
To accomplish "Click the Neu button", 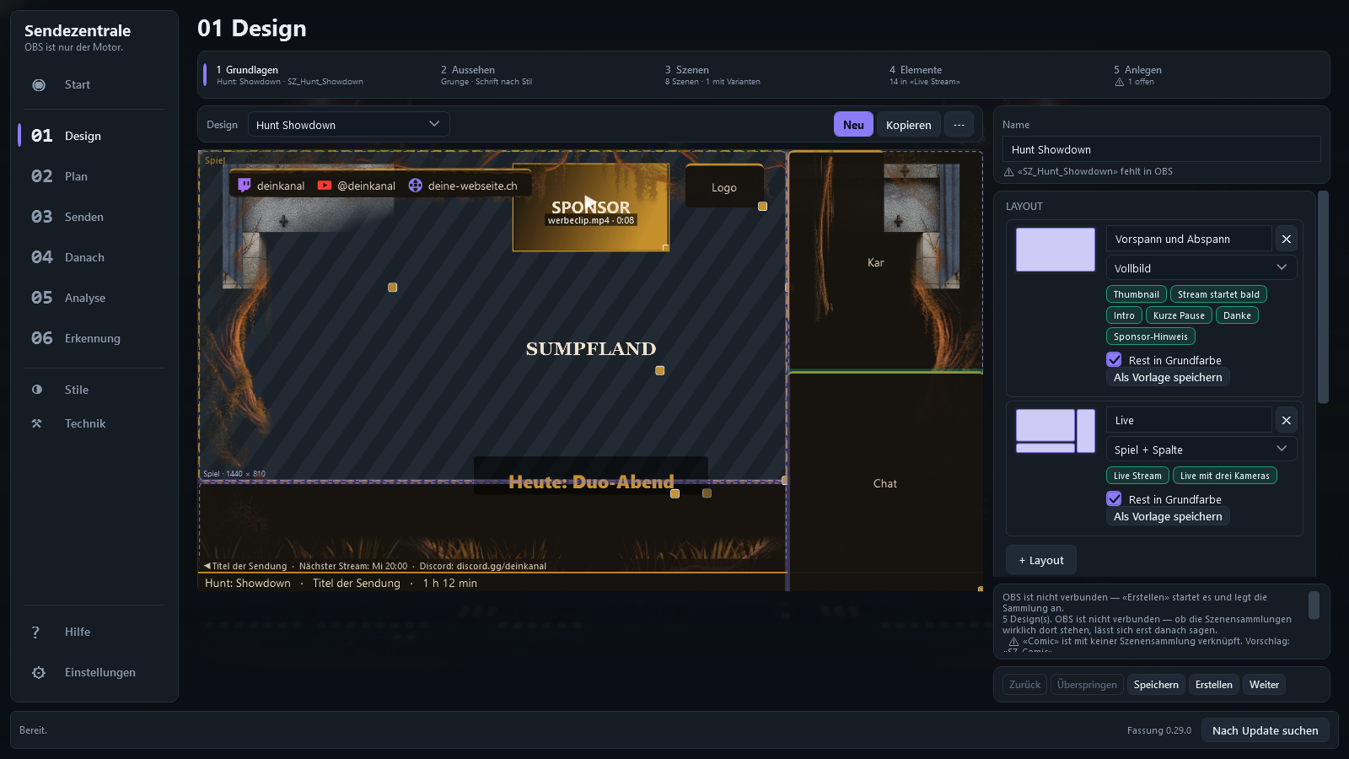I will [853, 125].
